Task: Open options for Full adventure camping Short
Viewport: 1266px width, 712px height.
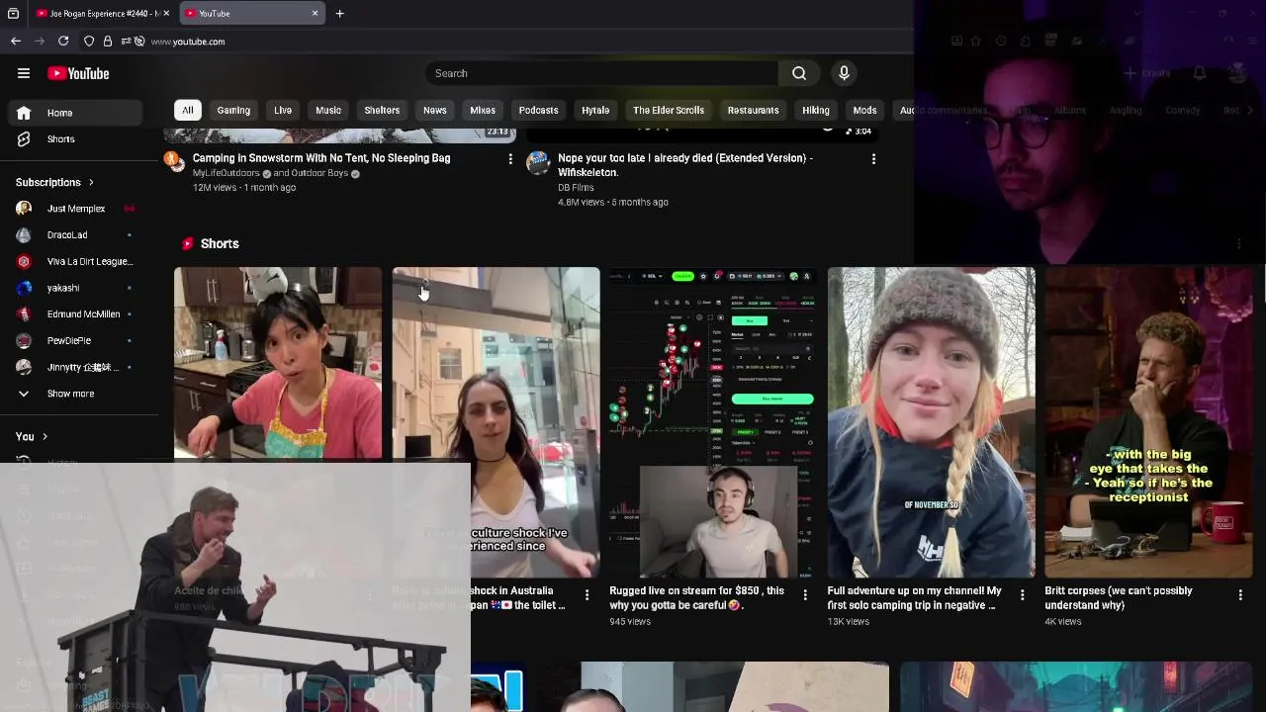Action: click(x=1023, y=594)
